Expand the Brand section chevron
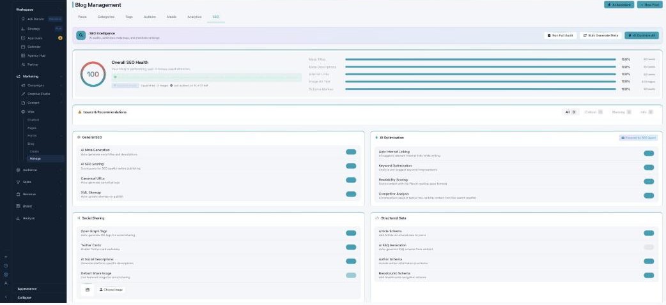The image size is (666, 305). coord(61,206)
